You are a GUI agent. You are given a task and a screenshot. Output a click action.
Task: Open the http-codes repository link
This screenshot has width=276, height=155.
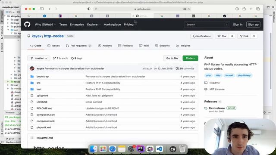[53, 36]
